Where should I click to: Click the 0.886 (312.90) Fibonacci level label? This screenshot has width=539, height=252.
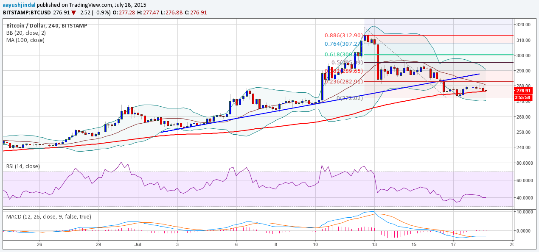[343, 36]
